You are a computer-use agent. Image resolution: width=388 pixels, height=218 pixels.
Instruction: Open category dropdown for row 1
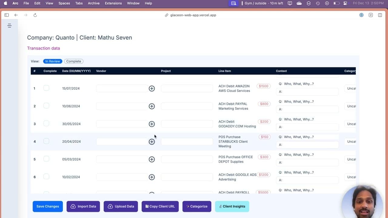pyautogui.click(x=350, y=88)
